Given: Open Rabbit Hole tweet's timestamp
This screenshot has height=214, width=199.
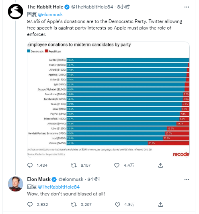Looking at the screenshot, I should [x=123, y=7].
